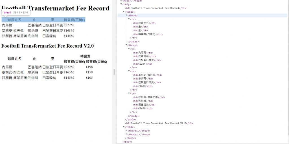Click the £105 cell

click(89, 78)
